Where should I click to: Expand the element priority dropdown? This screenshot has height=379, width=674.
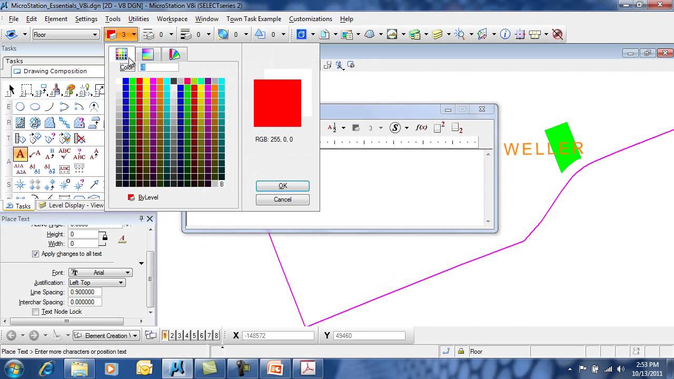click(x=283, y=35)
